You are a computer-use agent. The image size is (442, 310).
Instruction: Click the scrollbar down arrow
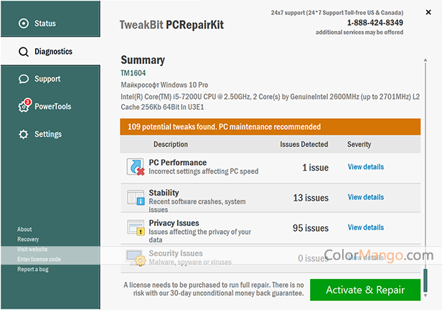pos(425,296)
